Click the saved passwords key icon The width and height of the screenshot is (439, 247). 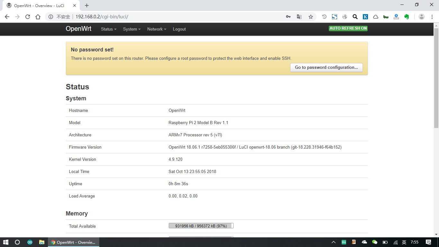pos(288,17)
